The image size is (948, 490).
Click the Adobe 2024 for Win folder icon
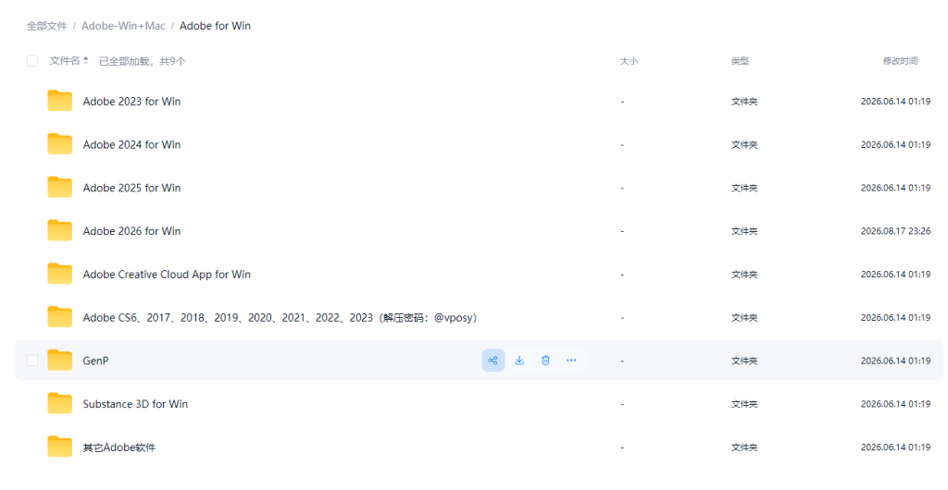(x=60, y=144)
